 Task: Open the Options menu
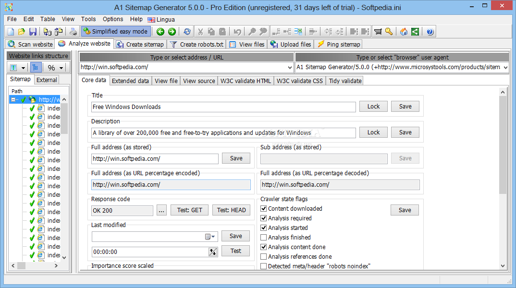113,19
